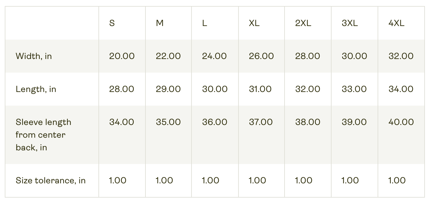Click the "Length, in" row label
Viewport: 430px width, 203px height.
click(36, 89)
